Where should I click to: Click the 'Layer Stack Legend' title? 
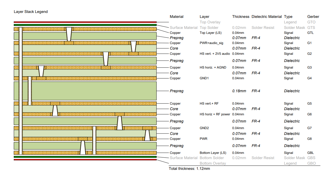[31, 12]
